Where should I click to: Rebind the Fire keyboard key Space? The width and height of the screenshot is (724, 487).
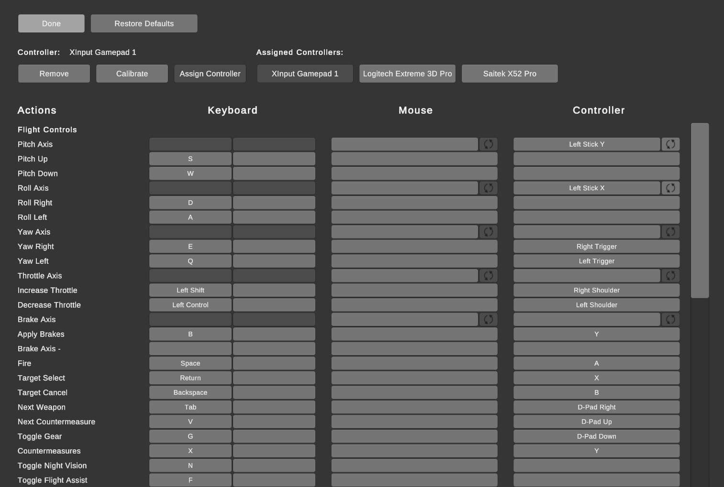(x=190, y=364)
